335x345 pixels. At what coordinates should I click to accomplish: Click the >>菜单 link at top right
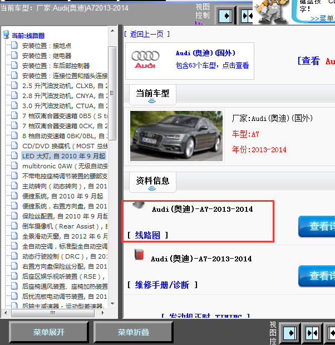(x=322, y=18)
